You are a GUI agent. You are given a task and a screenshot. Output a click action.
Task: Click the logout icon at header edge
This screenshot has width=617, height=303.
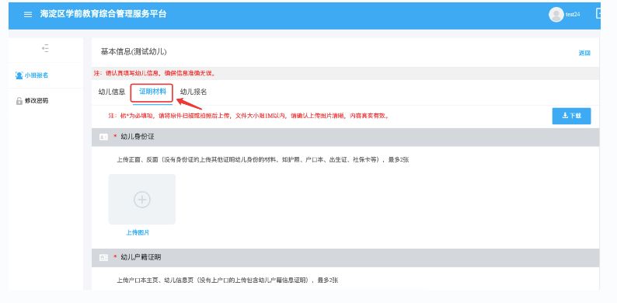click(x=598, y=14)
